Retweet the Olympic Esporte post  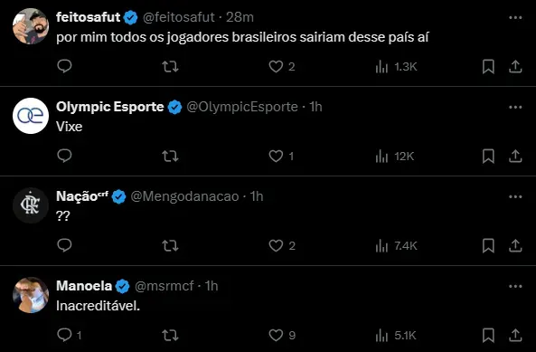pyautogui.click(x=170, y=157)
